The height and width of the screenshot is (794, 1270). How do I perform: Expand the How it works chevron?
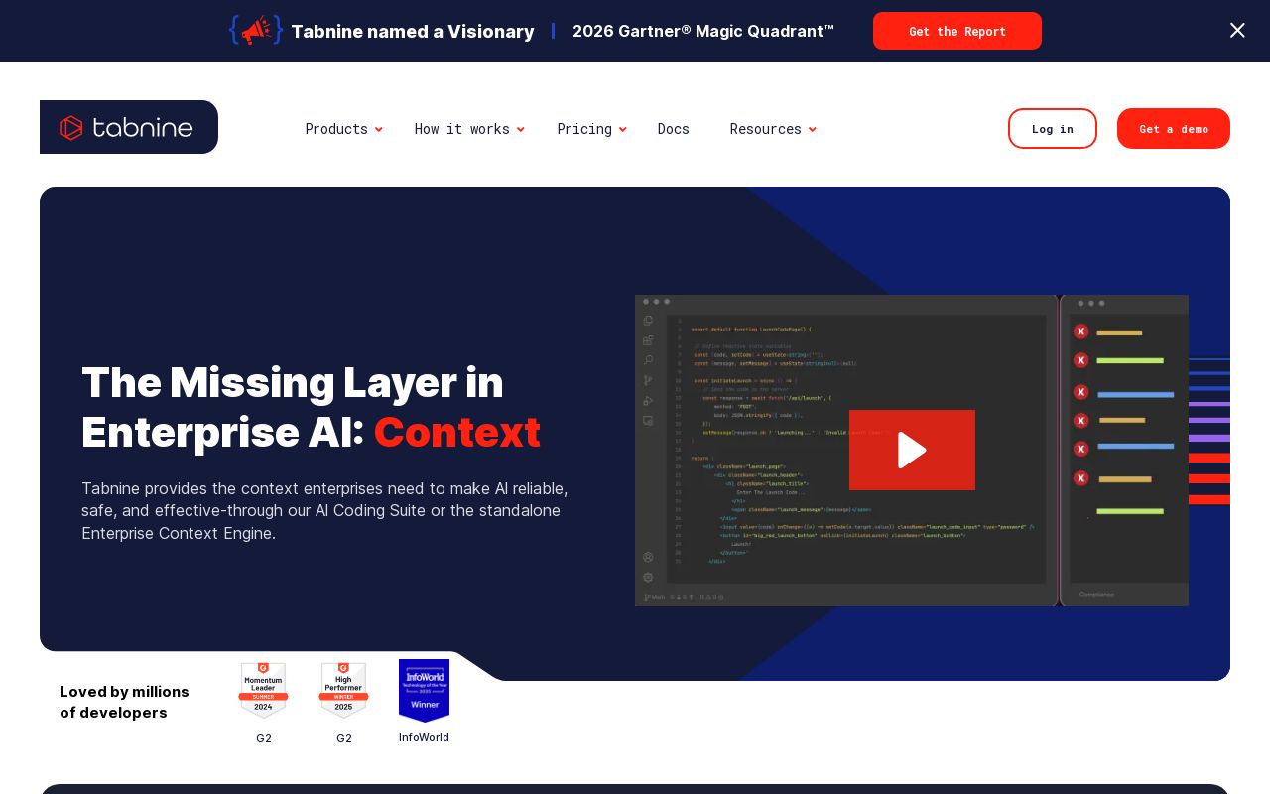(x=521, y=129)
